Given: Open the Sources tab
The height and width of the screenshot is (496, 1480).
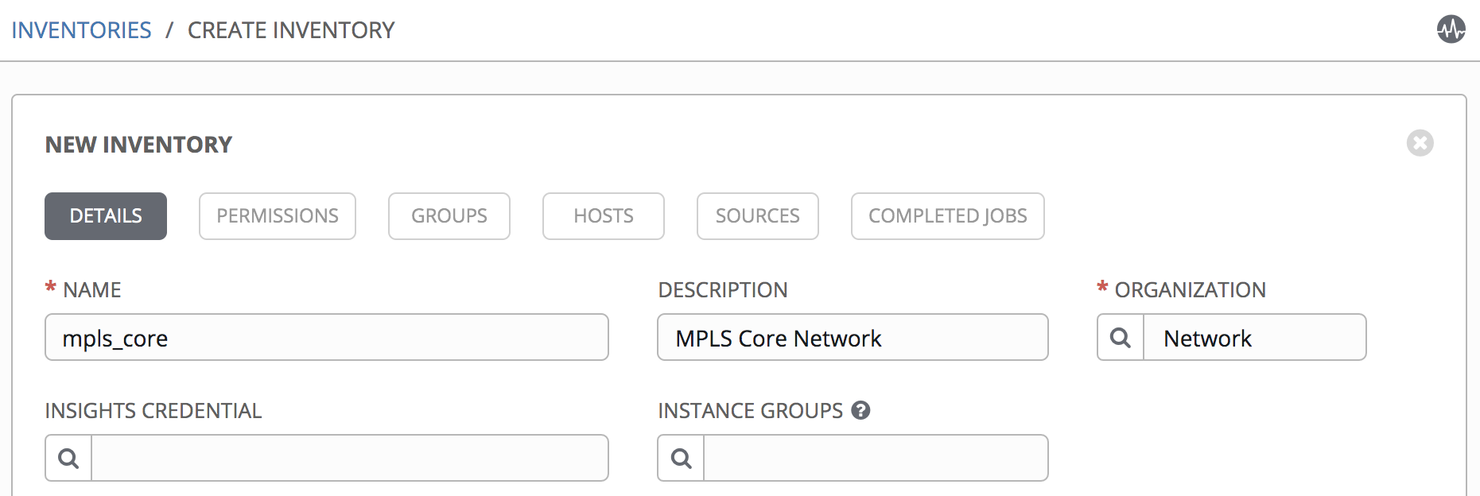Looking at the screenshot, I should click(758, 216).
